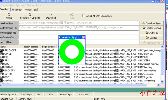Click the 921600 bps status cell
168x100 pixels.
[66, 94]
